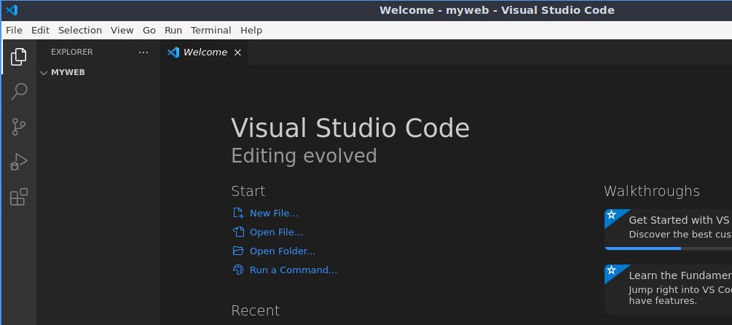Open the Search view in activity bar
Screen dimensions: 732x325
click(x=19, y=92)
